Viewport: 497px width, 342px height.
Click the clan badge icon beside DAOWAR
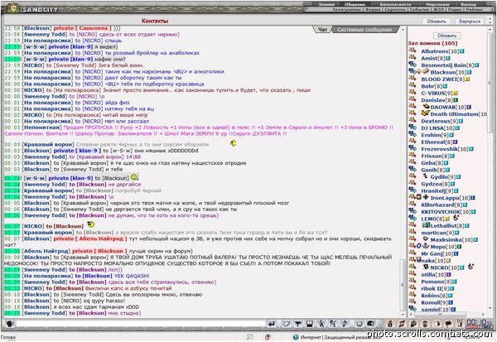(x=426, y=107)
